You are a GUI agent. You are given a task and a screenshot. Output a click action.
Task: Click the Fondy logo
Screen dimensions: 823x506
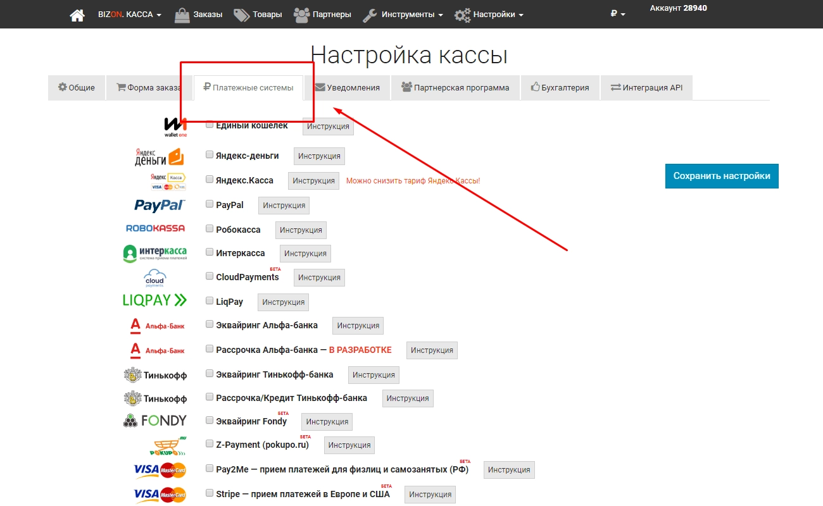[155, 421]
